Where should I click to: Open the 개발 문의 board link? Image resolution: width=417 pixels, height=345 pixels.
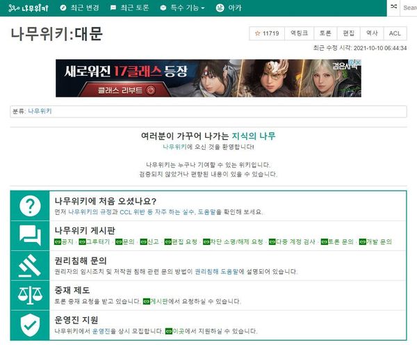375,241
